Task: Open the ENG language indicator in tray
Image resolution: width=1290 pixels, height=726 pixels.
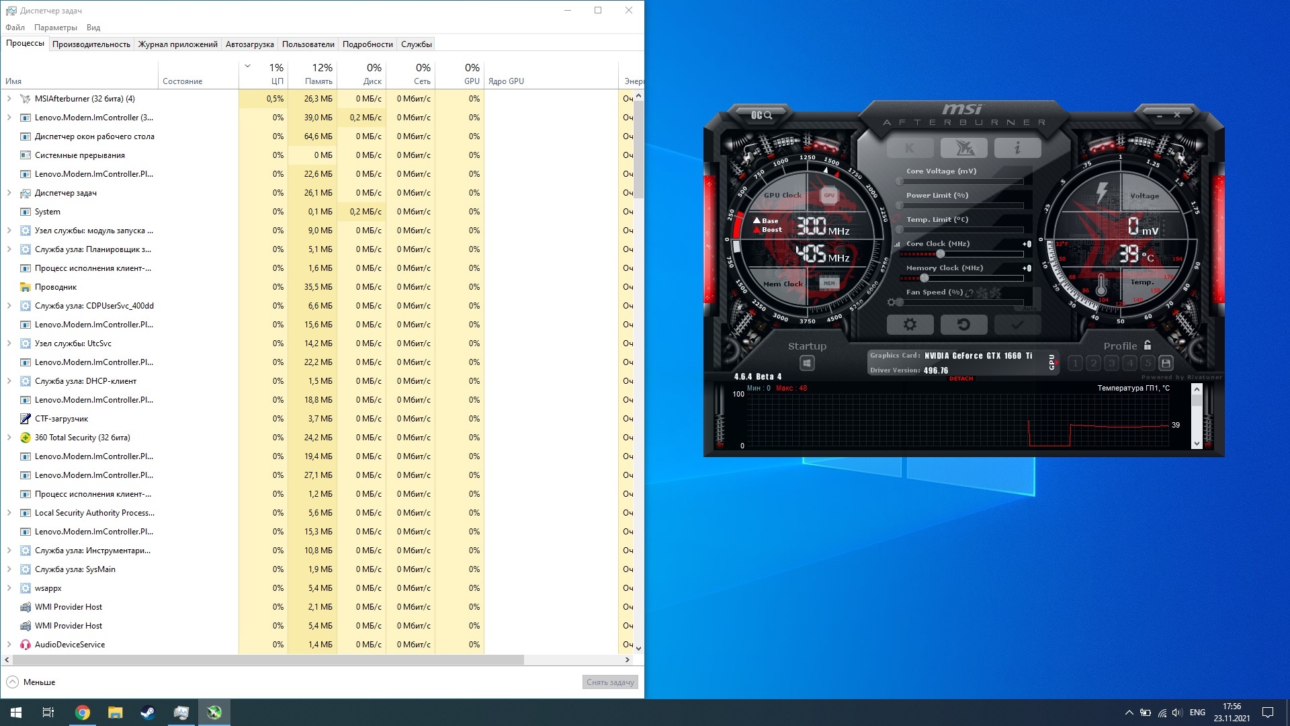Action: pos(1197,713)
